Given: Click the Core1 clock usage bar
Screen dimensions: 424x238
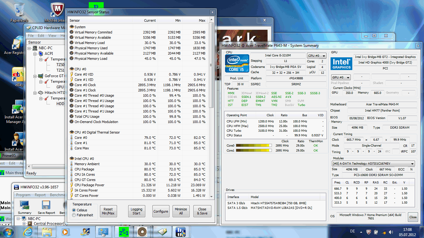Looking at the screenshot, I should (254, 150).
